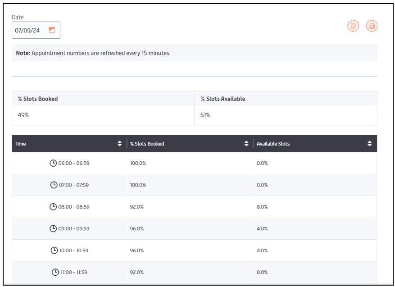395x287 pixels.
Task: Click the clock icon for 06:00 - 06:59
Action: click(53, 163)
